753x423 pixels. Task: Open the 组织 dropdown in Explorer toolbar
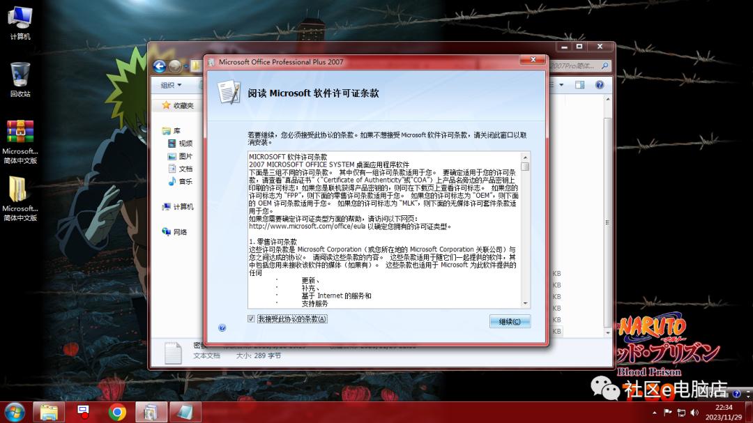171,85
